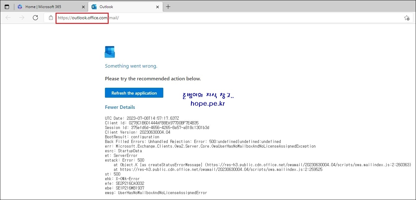Screen dimensions: 416x200
Task: Open a new browser tab
Action: coord(168,7)
